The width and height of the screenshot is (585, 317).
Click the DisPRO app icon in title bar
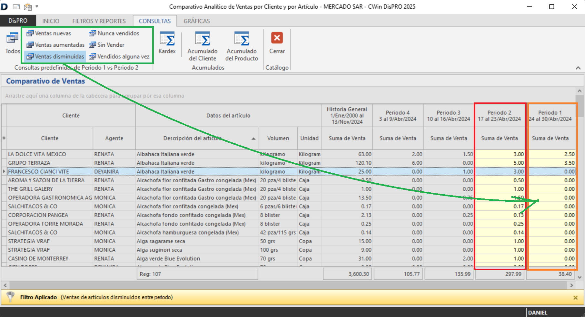5,6
